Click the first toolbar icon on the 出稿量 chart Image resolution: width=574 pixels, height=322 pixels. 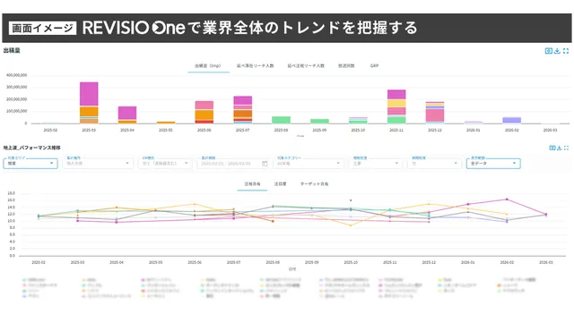point(548,51)
